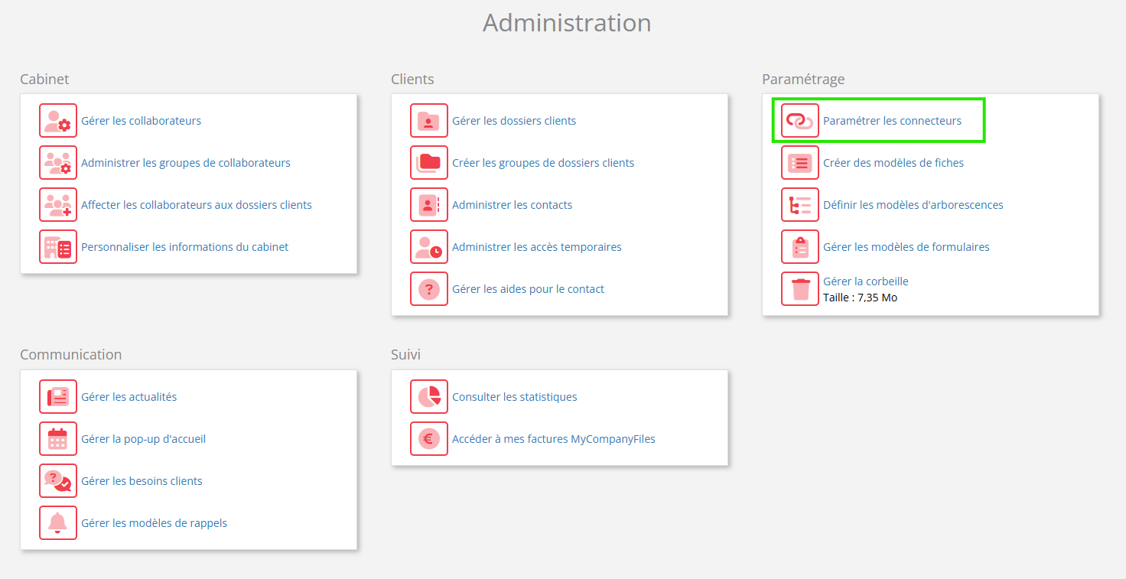1126x579 pixels.
Task: Click the collaborator gear icon beside Gérer les collaborateurs
Action: pos(58,121)
